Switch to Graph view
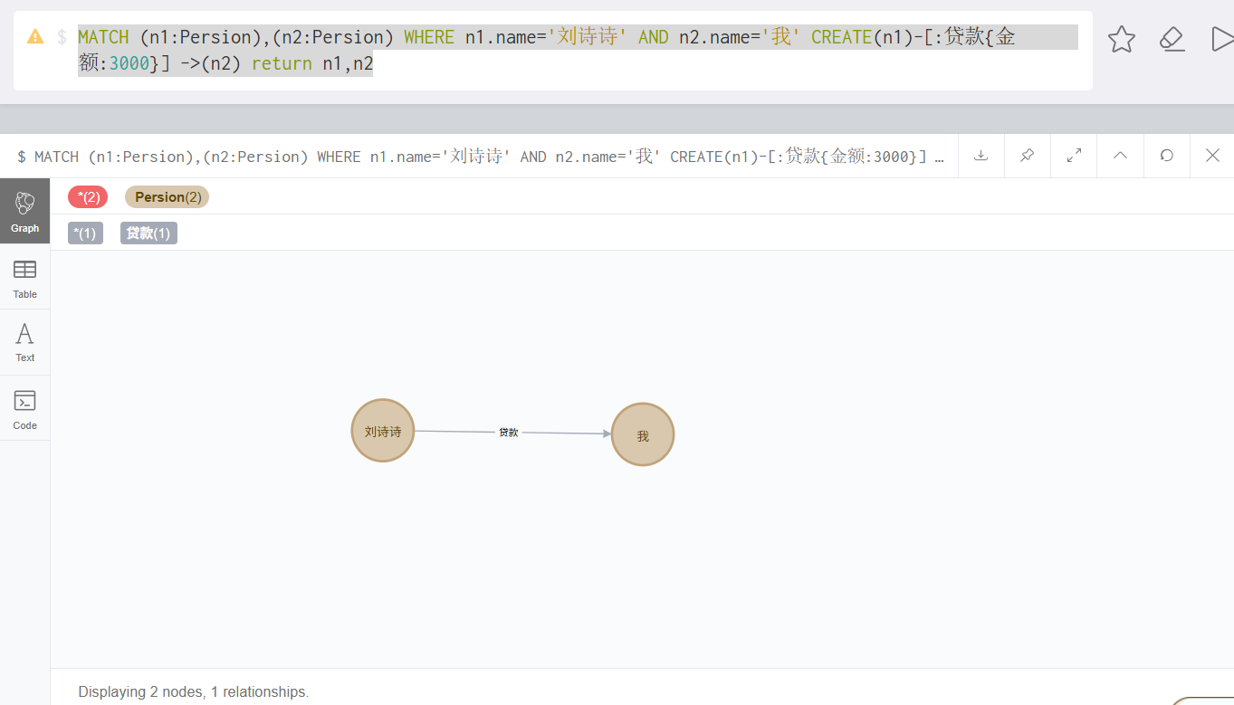 (x=25, y=212)
